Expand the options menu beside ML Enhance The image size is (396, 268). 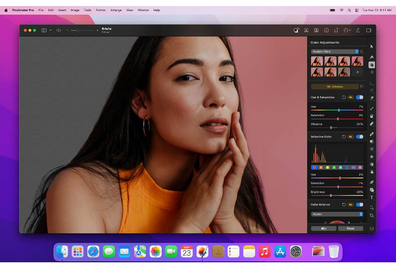361,86
